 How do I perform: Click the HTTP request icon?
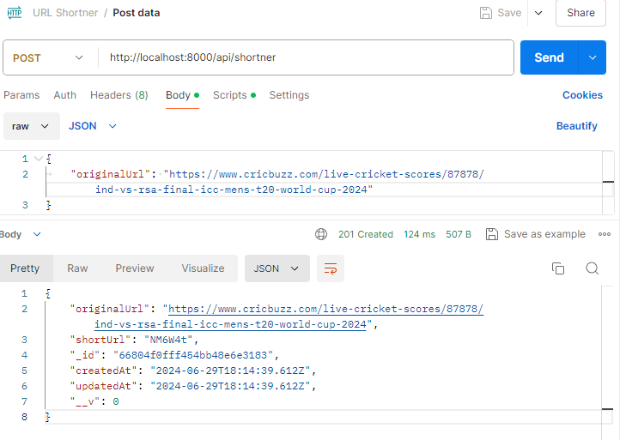point(15,13)
